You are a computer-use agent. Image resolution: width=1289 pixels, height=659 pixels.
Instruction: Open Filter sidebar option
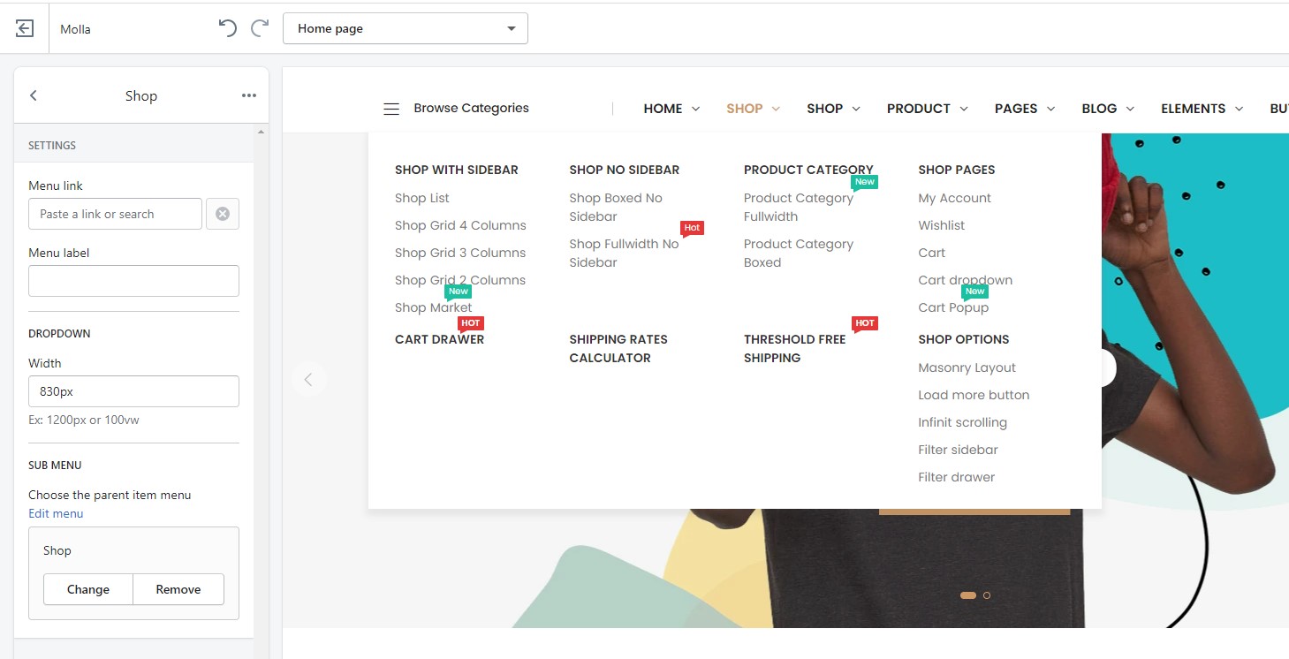[958, 450]
